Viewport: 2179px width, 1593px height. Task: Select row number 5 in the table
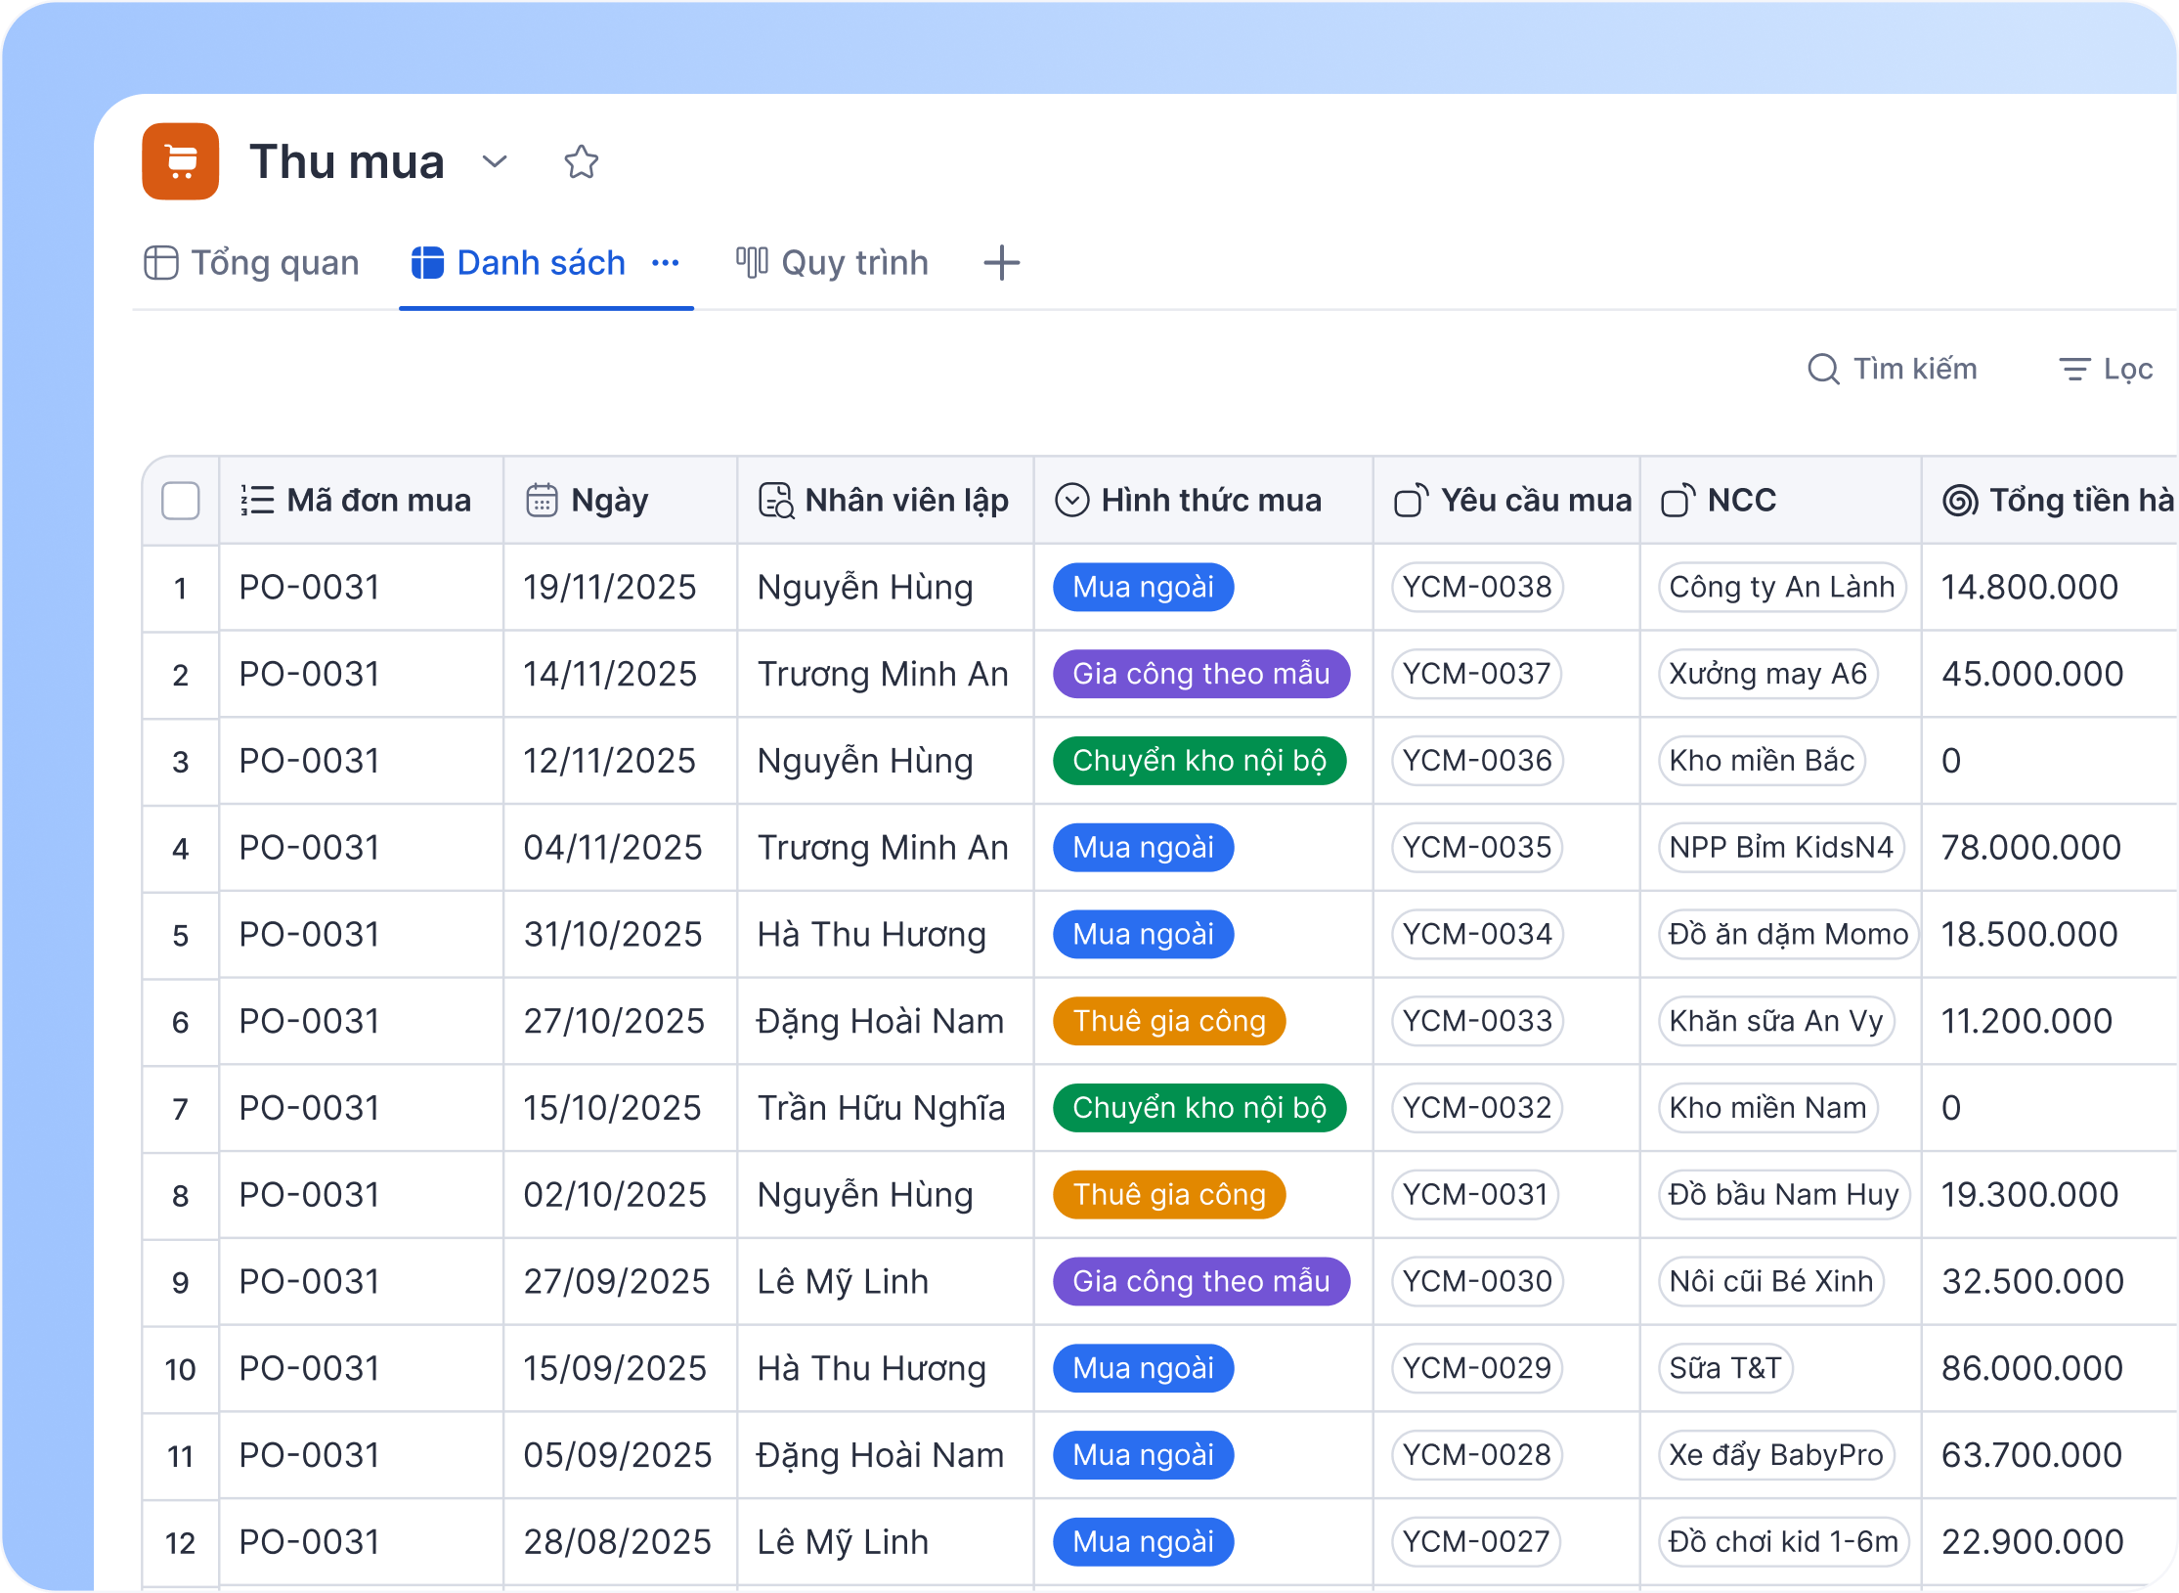(181, 935)
